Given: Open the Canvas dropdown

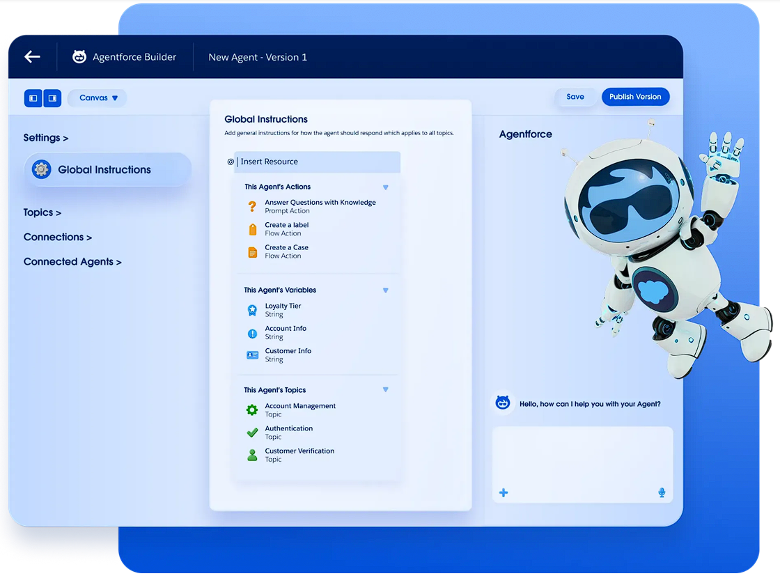Looking at the screenshot, I should (x=97, y=98).
